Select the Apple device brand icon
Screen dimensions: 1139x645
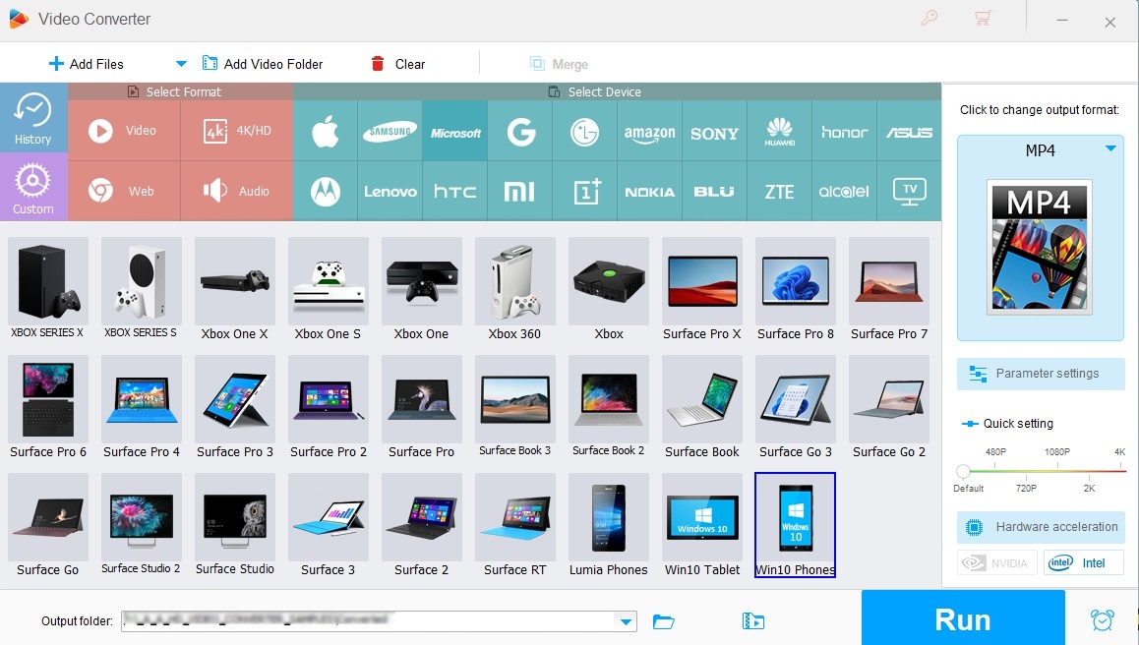(x=326, y=132)
